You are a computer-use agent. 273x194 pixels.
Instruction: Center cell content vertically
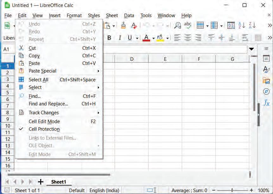[x=221, y=38]
